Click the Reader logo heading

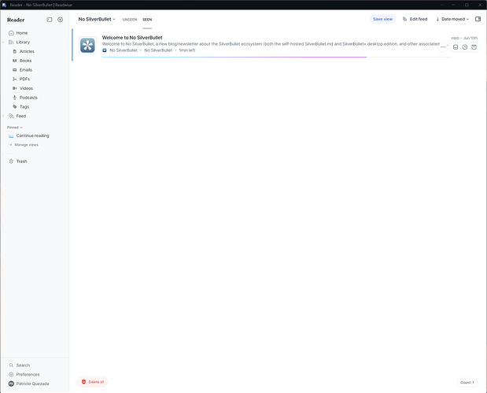point(16,20)
